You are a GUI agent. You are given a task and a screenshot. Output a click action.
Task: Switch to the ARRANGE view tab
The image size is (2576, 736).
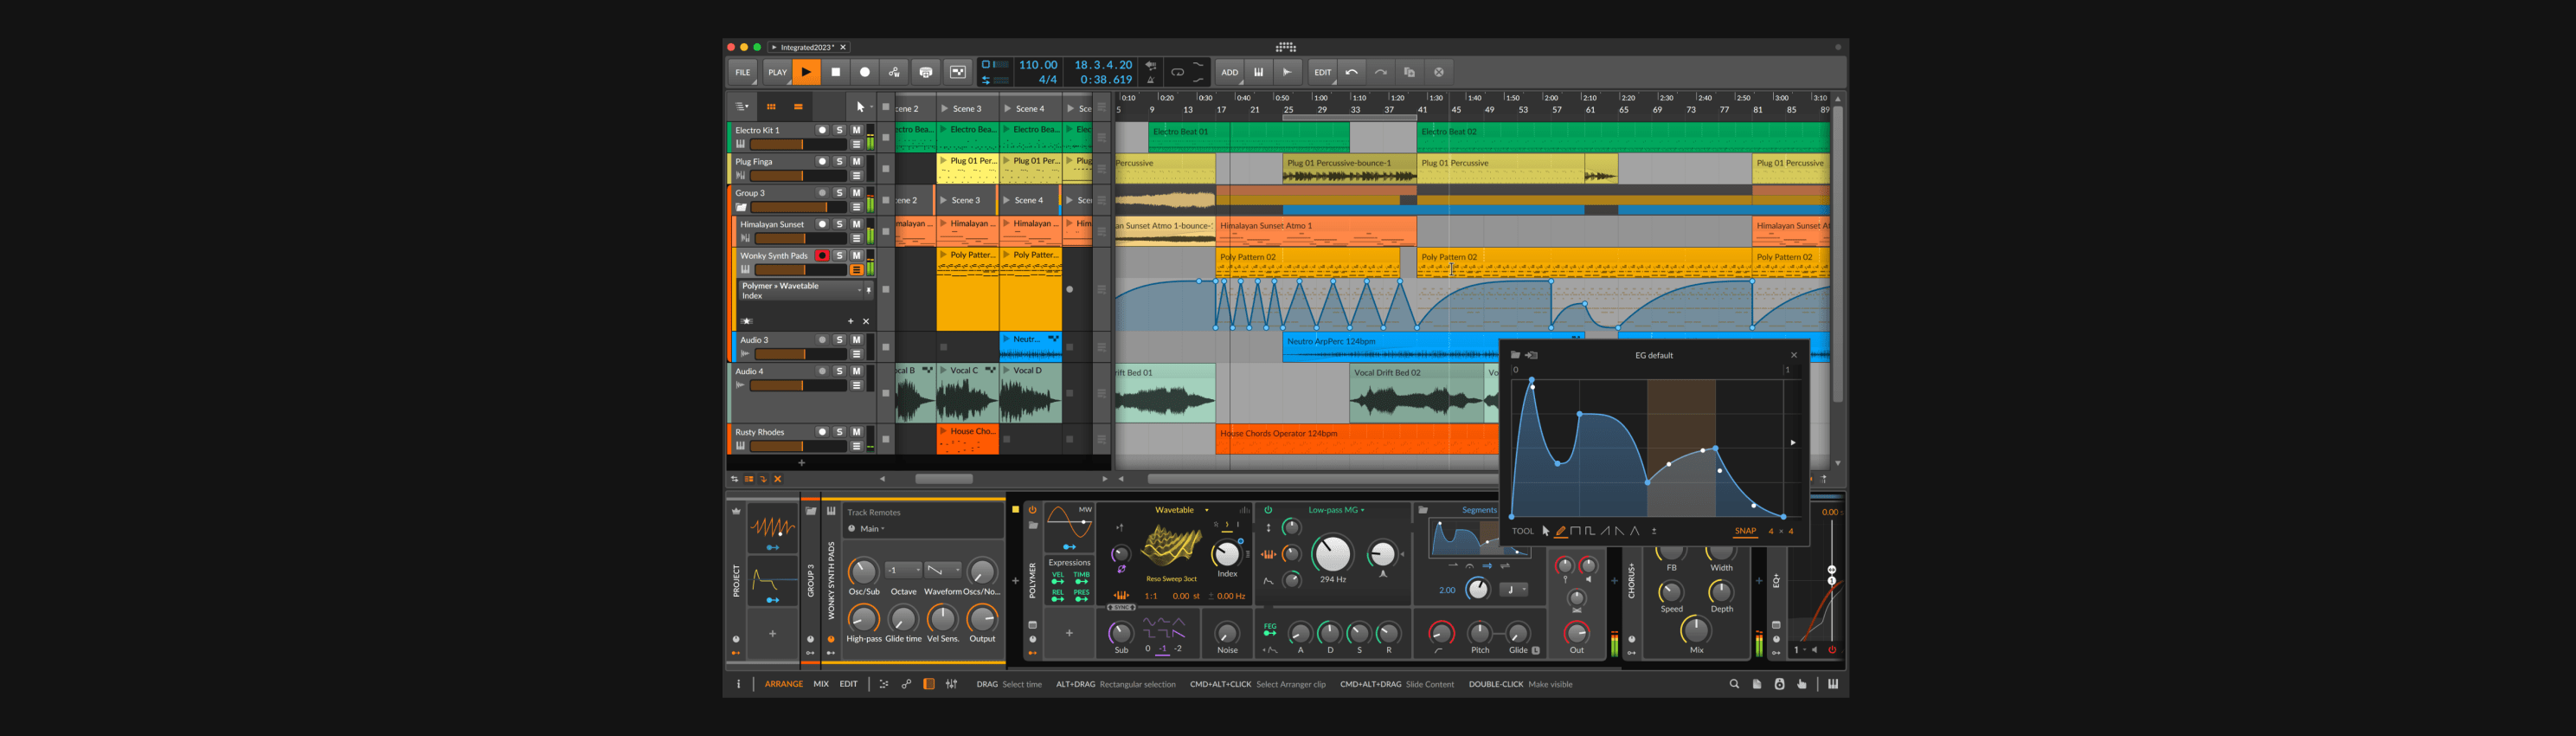(784, 684)
